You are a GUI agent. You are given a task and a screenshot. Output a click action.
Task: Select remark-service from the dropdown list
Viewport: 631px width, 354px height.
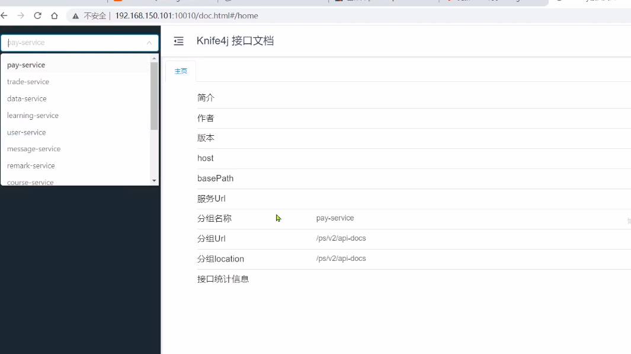75,166
